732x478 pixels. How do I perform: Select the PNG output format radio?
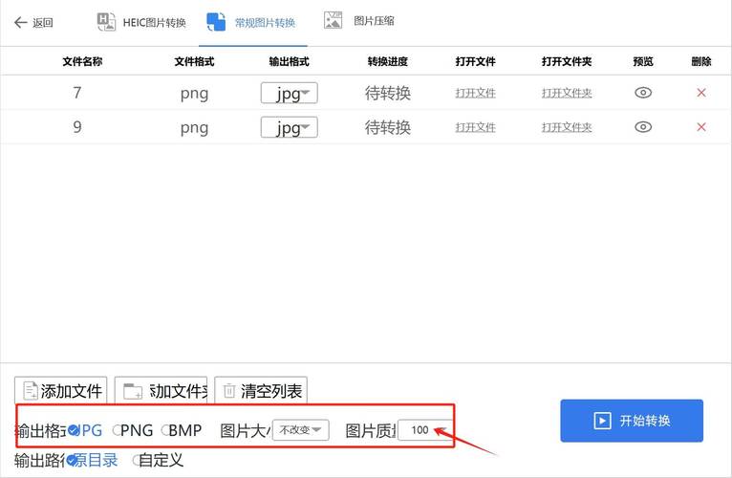pyautogui.click(x=133, y=430)
